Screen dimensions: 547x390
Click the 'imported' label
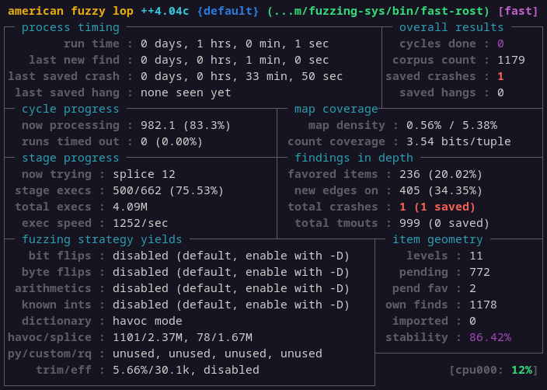click(420, 322)
